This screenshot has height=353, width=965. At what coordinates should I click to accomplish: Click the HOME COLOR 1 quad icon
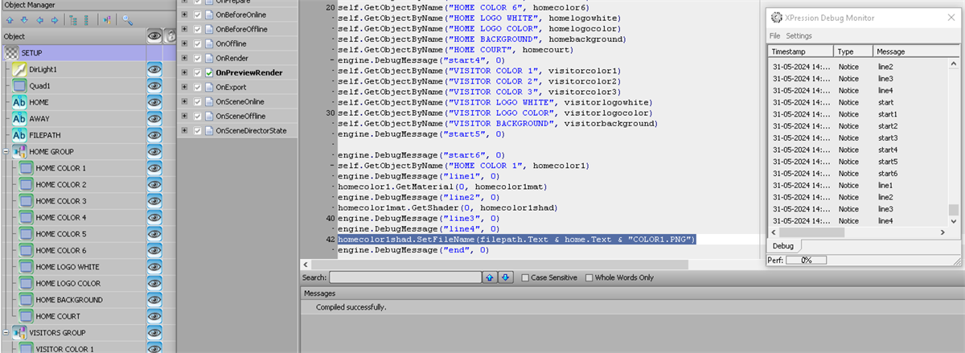26,168
